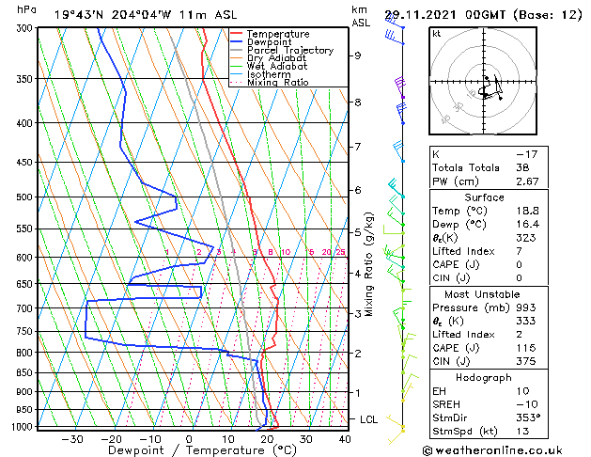
Task: Click the 'K' index value '-17'
Action: click(526, 154)
